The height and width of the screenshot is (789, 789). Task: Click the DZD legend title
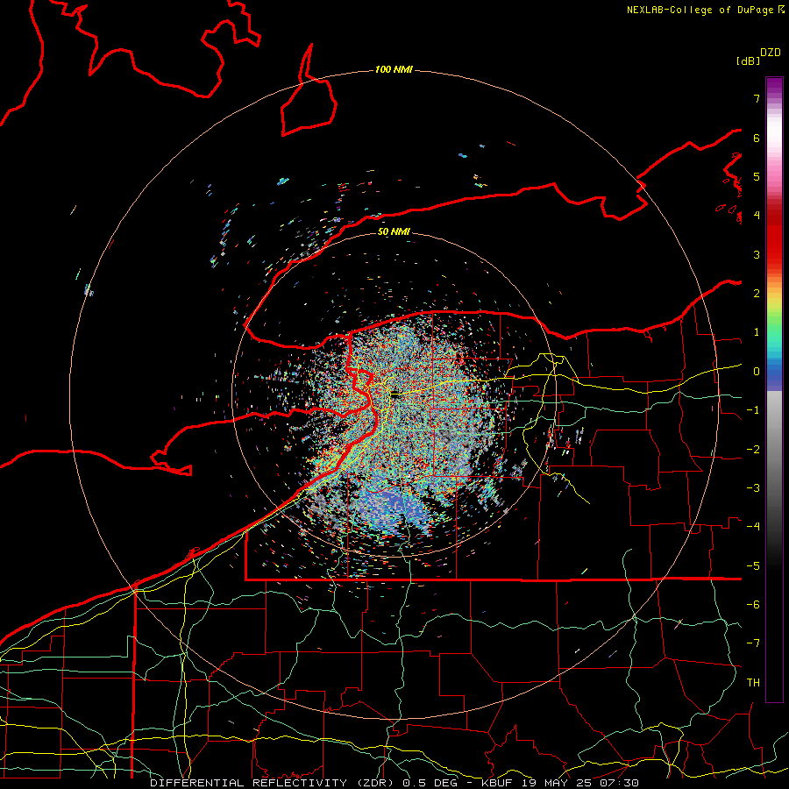click(771, 53)
